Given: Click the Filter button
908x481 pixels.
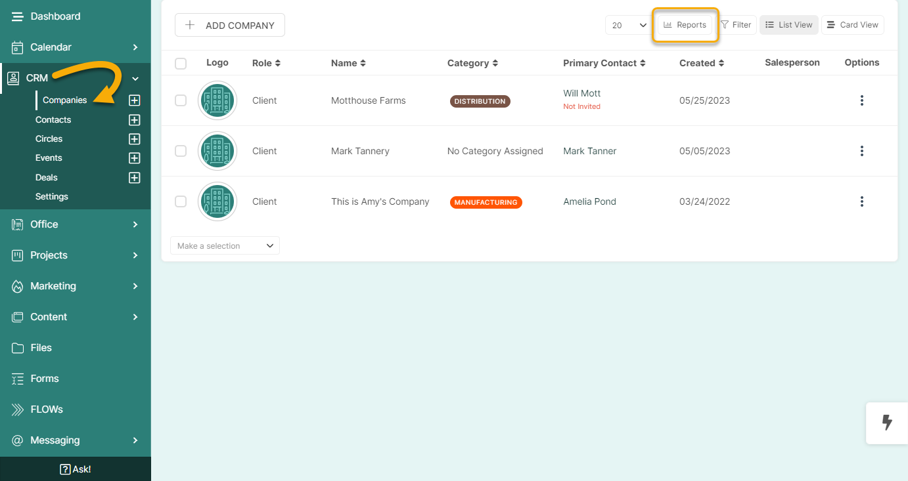Looking at the screenshot, I should 736,25.
